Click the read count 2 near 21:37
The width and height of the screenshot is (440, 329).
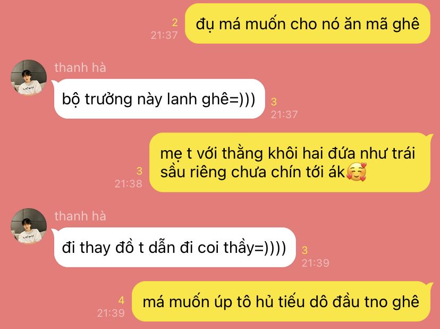point(174,22)
